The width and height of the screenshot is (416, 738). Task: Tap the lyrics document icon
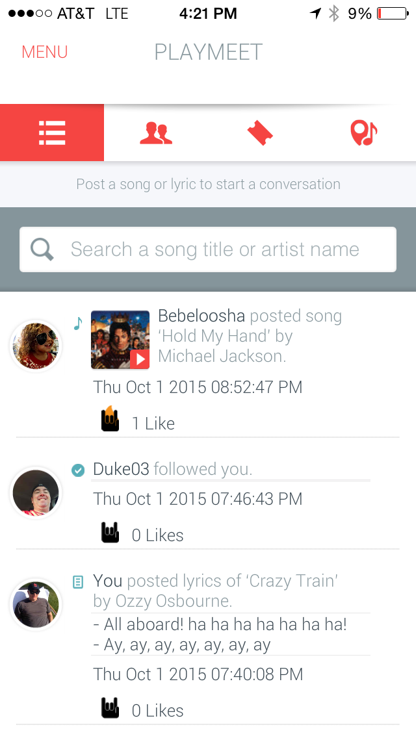(78, 581)
